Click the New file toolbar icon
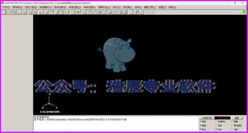The image size is (248, 133). coord(4,12)
